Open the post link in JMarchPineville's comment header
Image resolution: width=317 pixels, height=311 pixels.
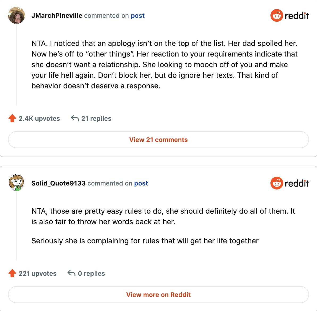(137, 16)
